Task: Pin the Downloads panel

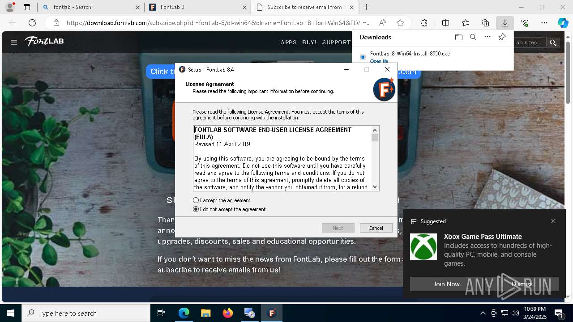Action: tap(502, 37)
